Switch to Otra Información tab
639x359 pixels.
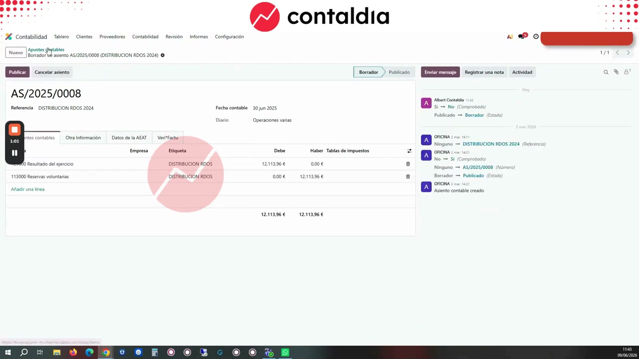83,138
